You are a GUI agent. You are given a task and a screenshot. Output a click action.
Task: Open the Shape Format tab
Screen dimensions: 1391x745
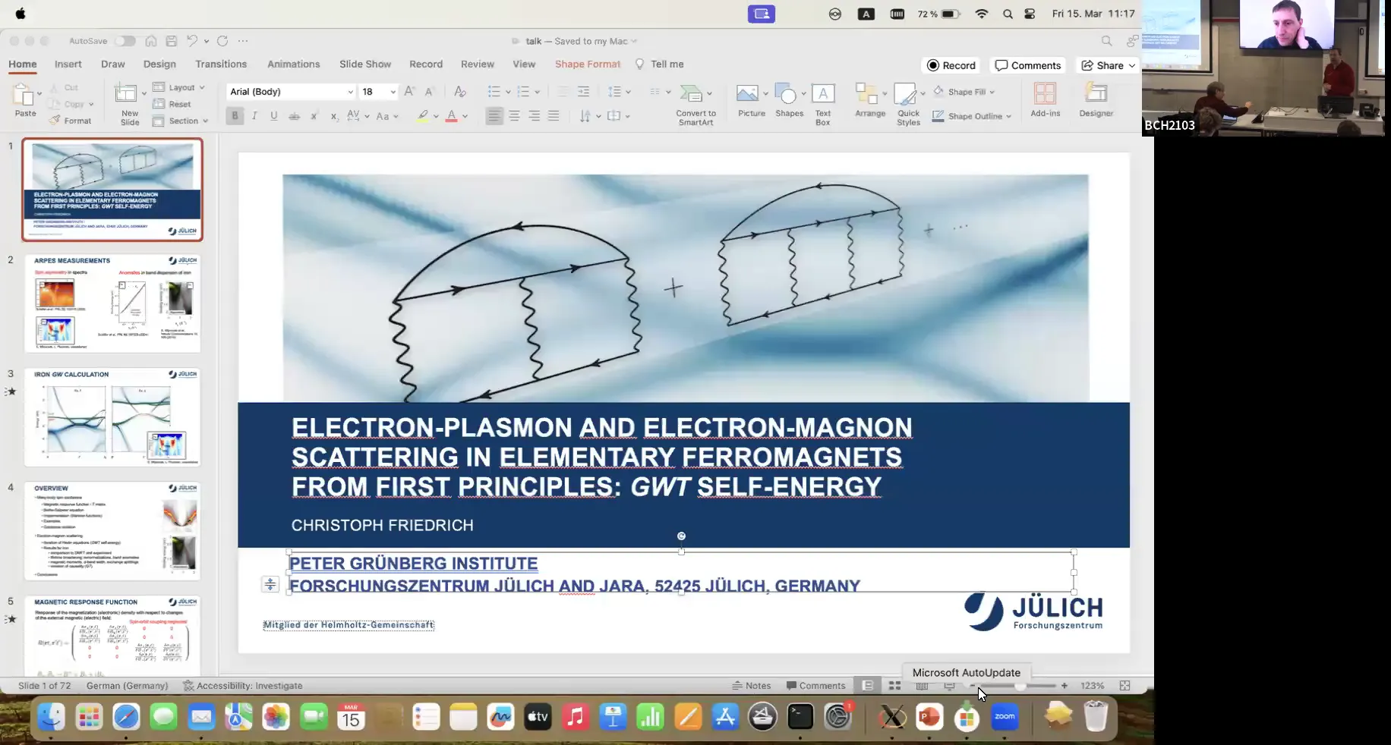click(588, 64)
